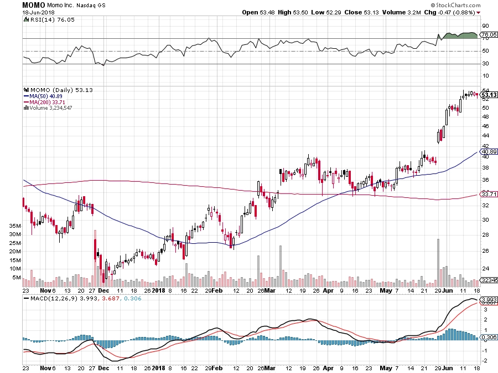Click the red MA(200) legend line marker
498x373 pixels.
[x=27, y=102]
